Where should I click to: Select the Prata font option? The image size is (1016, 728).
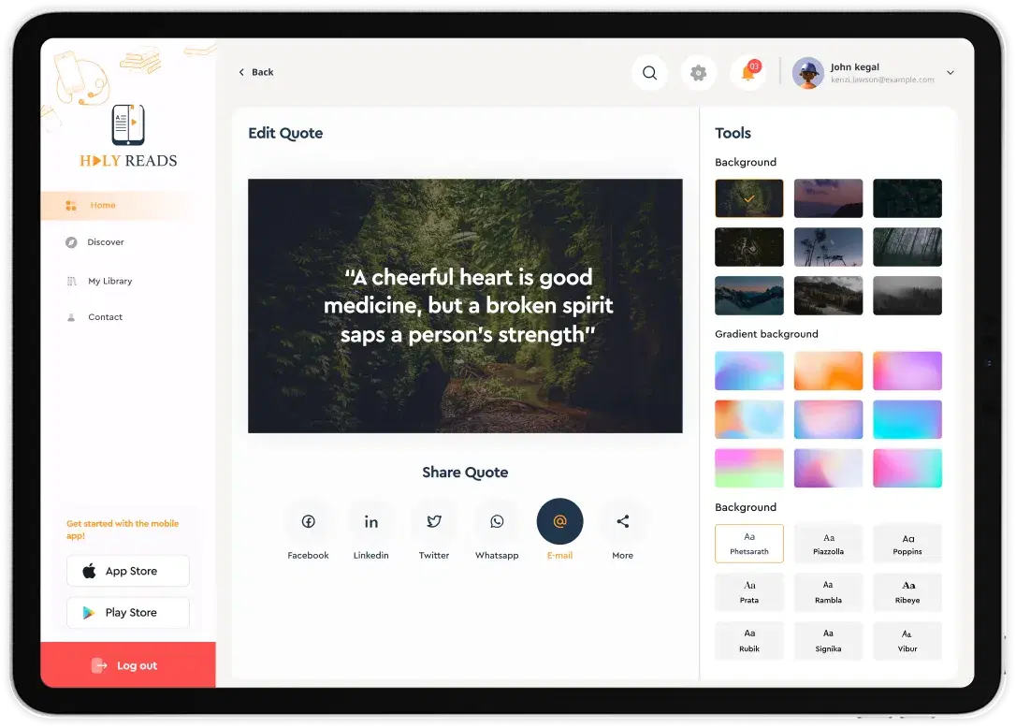(749, 592)
